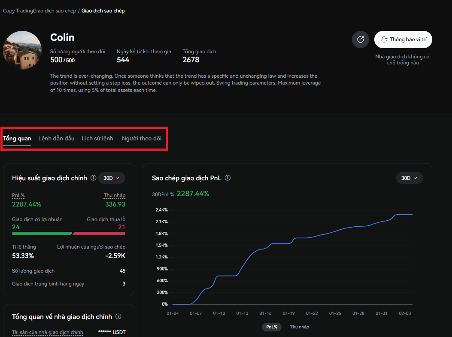Click info icon beside Hiệu suất giao dịch chính
Screen dimensions: 452x337
point(93,178)
